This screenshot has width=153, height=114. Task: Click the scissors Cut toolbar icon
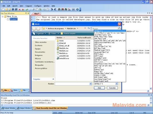34,9
